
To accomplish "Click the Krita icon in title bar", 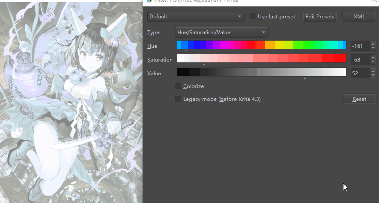I will tap(149, 1).
